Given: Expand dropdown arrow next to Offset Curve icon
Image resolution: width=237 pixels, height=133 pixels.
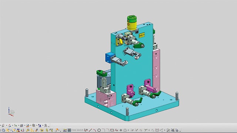Looking at the screenshot, I should (x=128, y=130).
